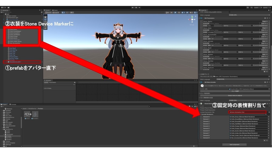Viewport: 272px width, 153px height.
Task: Toggle Freeze Pose In Place checkbox
Action: pos(230,108)
